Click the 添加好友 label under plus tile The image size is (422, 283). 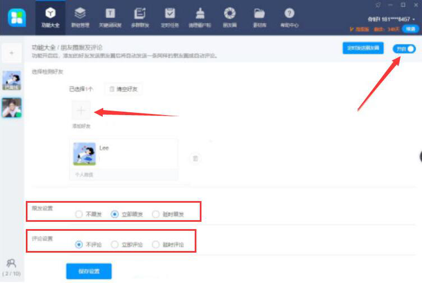81,126
